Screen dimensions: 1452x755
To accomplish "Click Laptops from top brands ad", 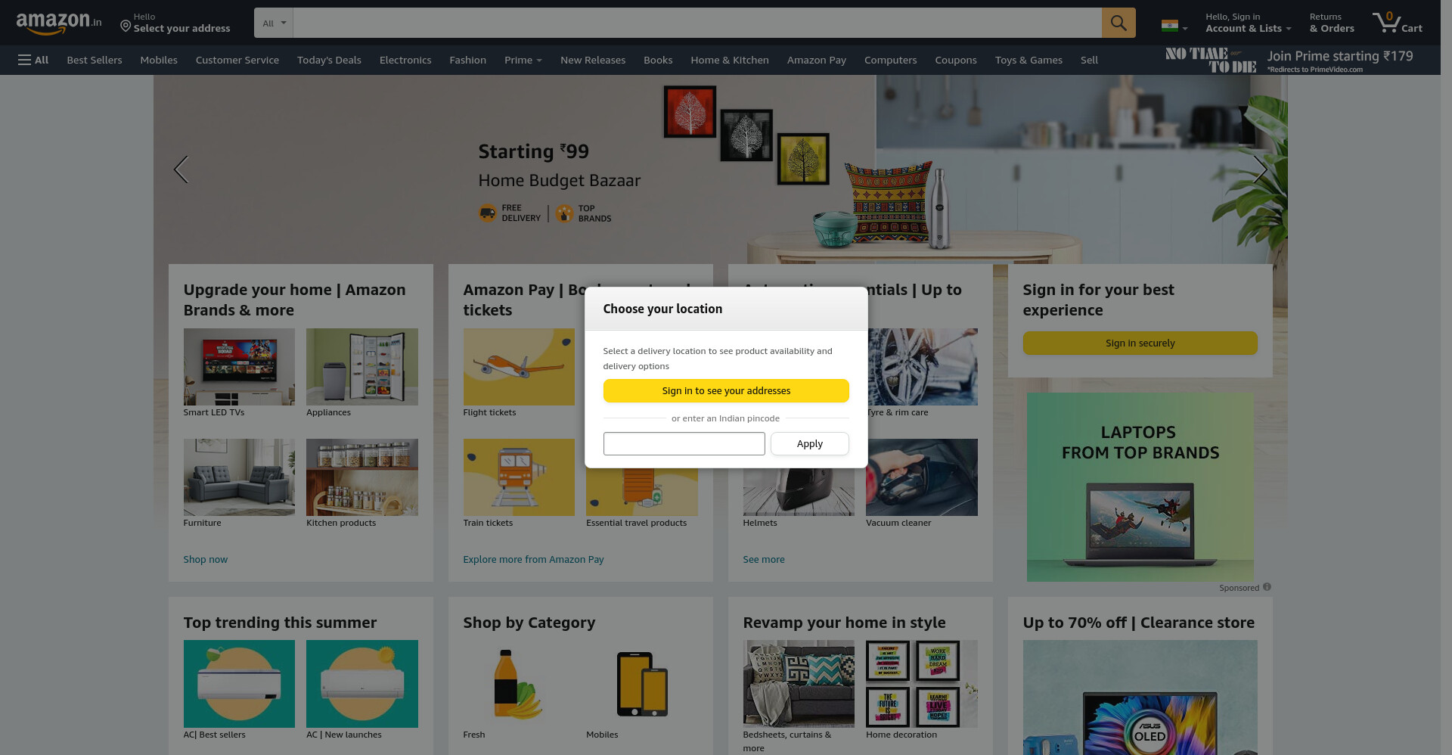I will point(1140,487).
